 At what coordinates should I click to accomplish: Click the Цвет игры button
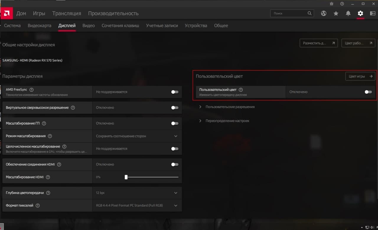pos(360,76)
